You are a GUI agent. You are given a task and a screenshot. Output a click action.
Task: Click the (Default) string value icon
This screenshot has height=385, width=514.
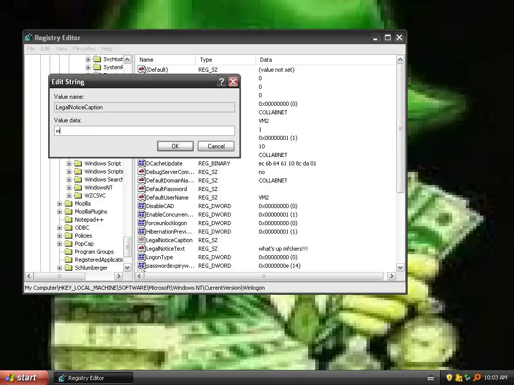[x=141, y=69]
